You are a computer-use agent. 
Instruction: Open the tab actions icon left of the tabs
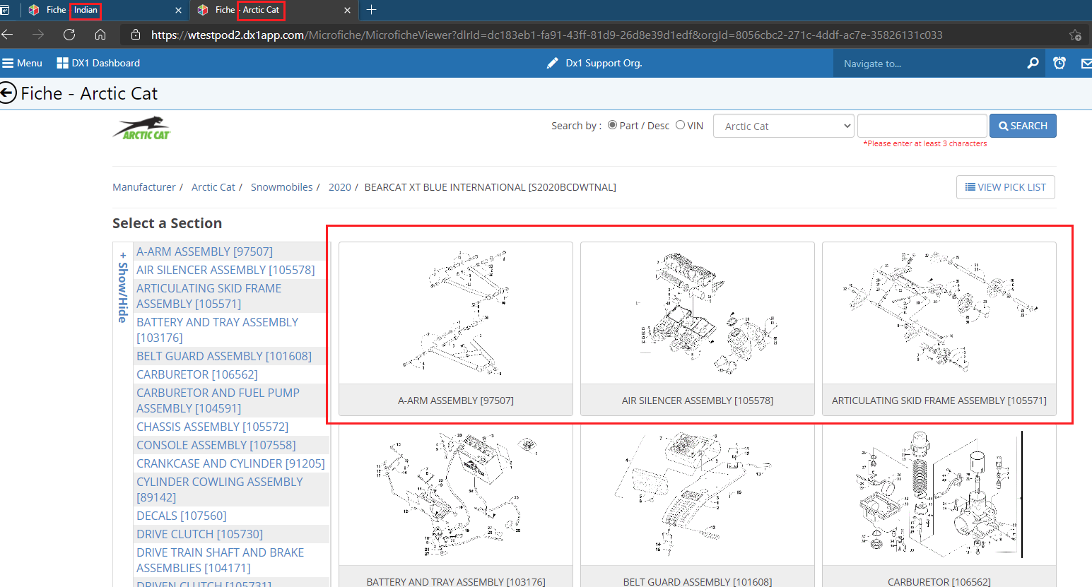[x=5, y=10]
